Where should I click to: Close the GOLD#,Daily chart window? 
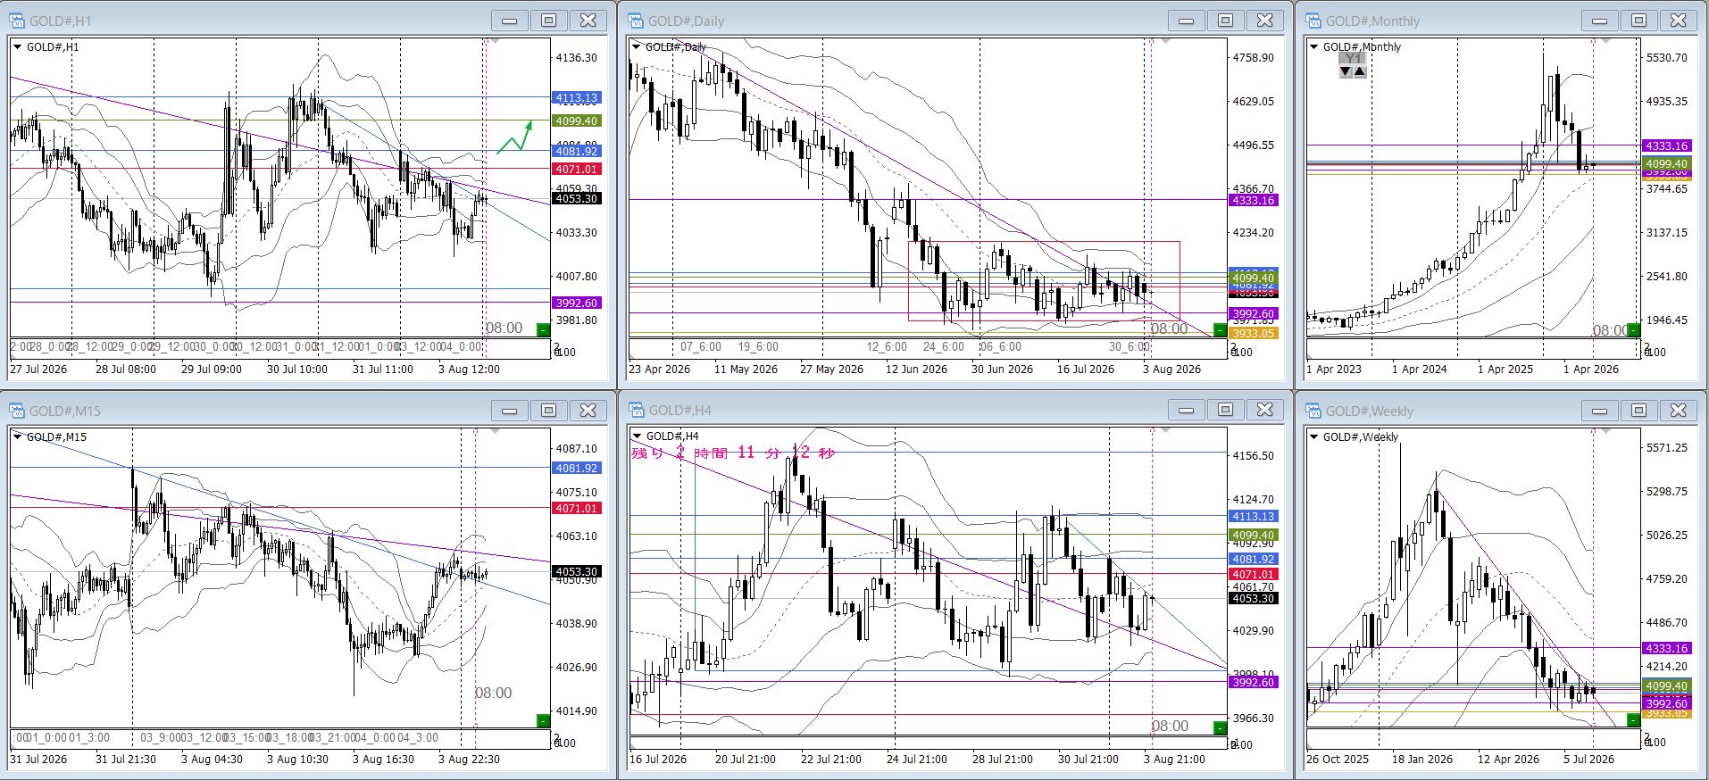pos(1265,21)
